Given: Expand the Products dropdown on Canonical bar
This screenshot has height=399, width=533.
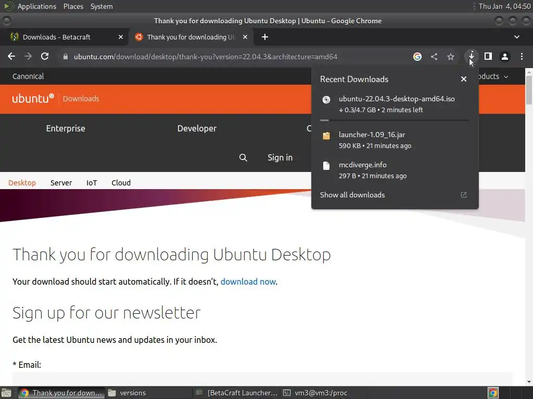Looking at the screenshot, I should 493,76.
